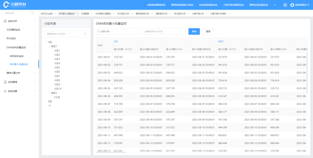Click the blue 查询 button

pyautogui.click(x=194, y=31)
